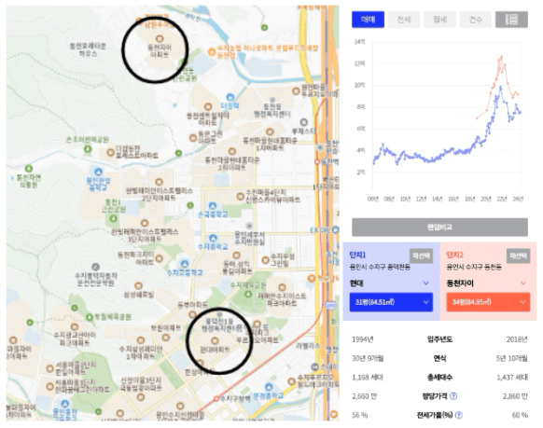
Task: Click the gray list view icon button
Action: 511,20
